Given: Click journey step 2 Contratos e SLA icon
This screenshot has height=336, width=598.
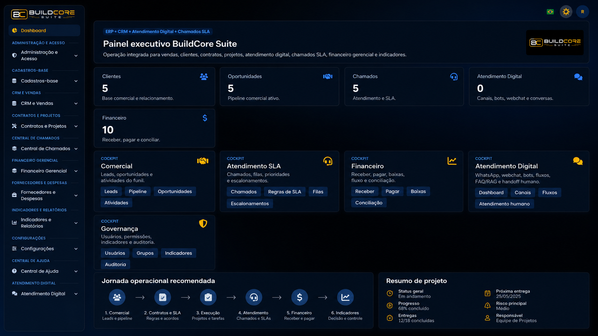Looking at the screenshot, I should (x=162, y=297).
